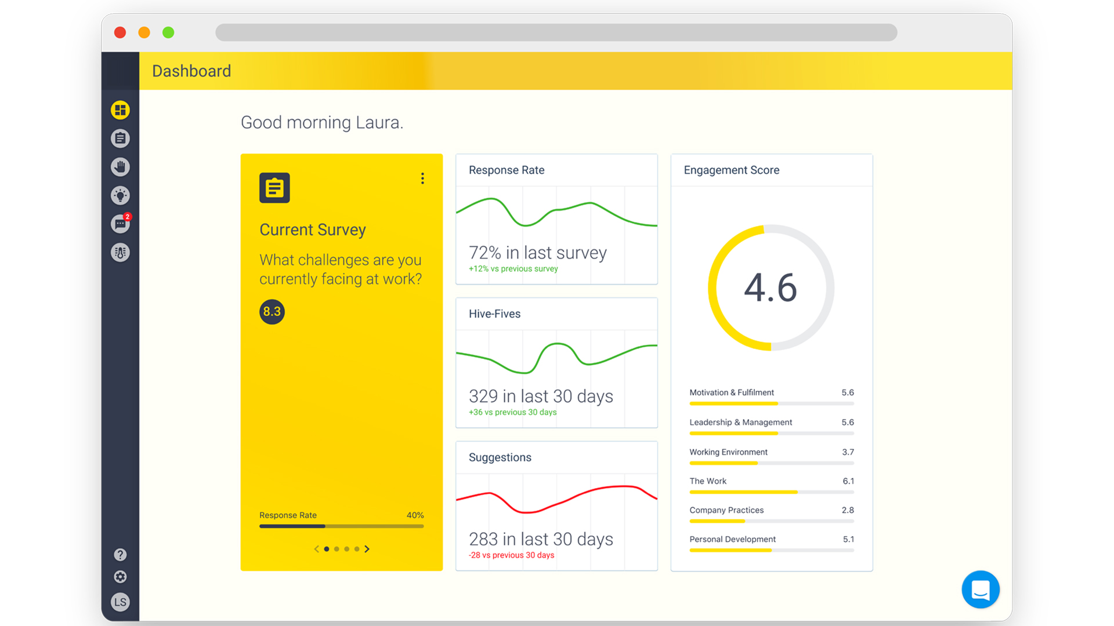The height and width of the screenshot is (626, 1114).
Task: Open the LS user profile avatar
Action: pyautogui.click(x=120, y=602)
